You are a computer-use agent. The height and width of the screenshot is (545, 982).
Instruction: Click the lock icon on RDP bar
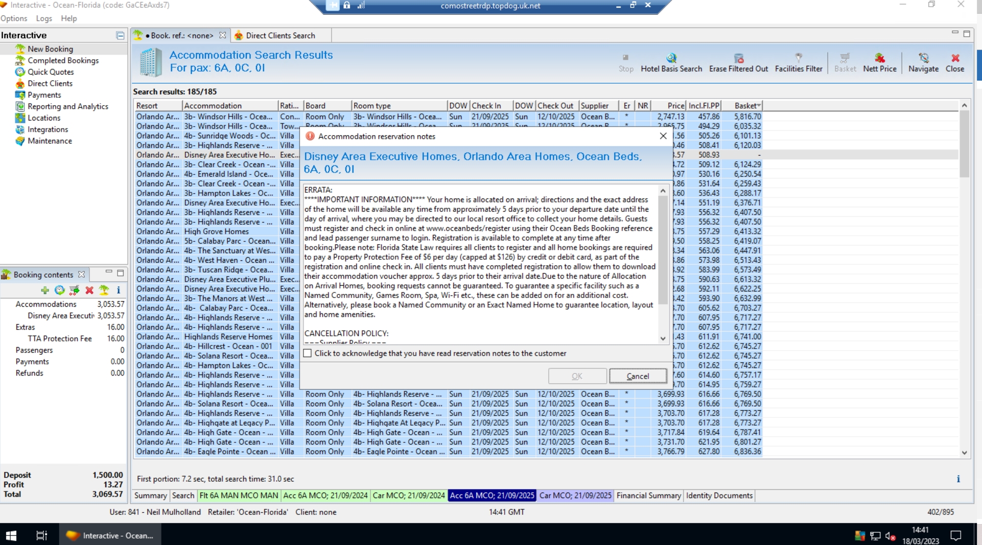click(x=347, y=5)
